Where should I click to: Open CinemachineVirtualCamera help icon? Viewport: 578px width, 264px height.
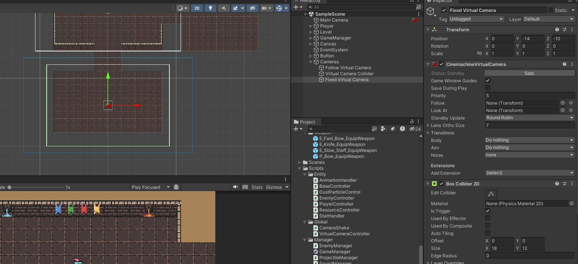[x=565, y=64]
